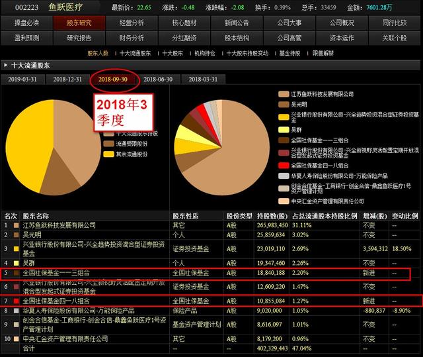Jump to 十大流通股东 subsection link
Viewport: 423px width, 357px height.
click(x=135, y=53)
